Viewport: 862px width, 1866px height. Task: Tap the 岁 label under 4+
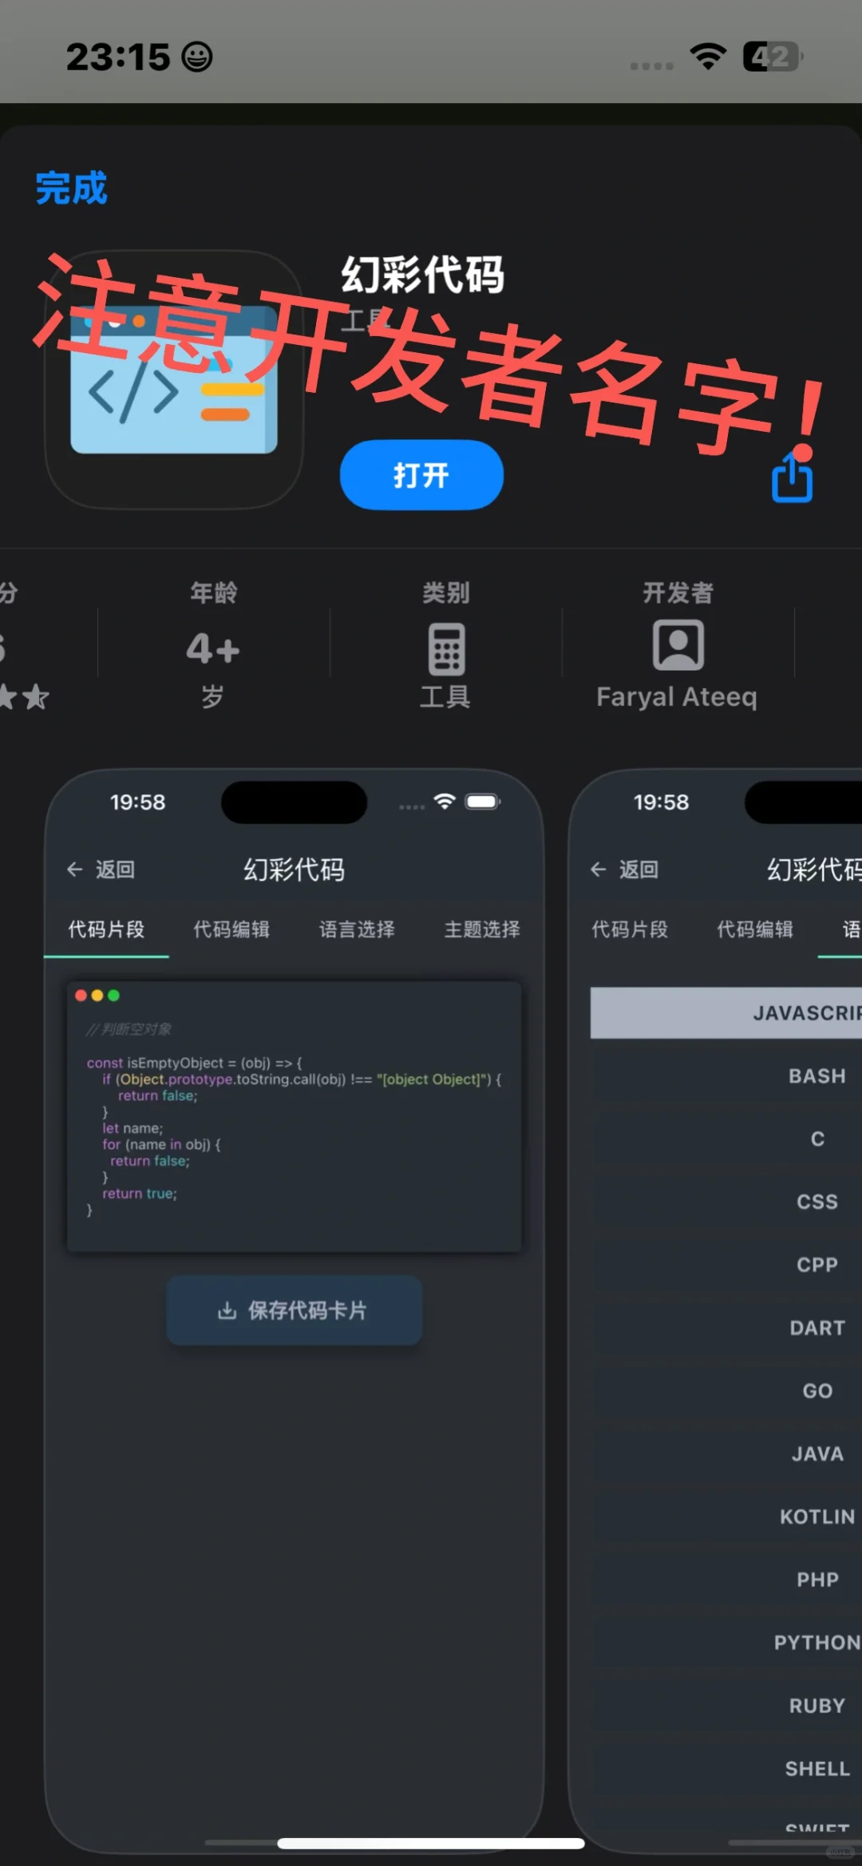pos(212,697)
